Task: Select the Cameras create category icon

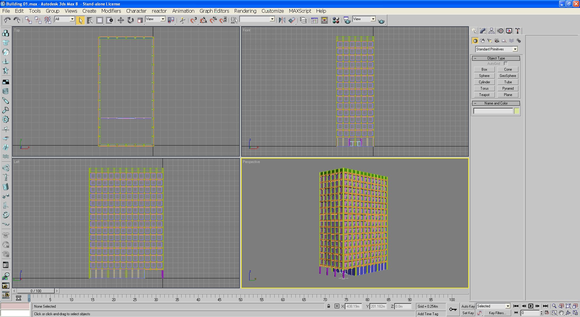Action: click(497, 41)
